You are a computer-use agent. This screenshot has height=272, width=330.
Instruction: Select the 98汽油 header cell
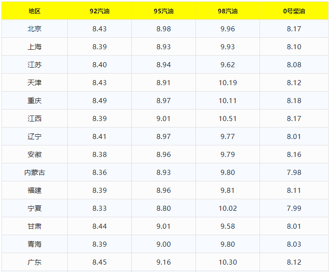(x=228, y=11)
